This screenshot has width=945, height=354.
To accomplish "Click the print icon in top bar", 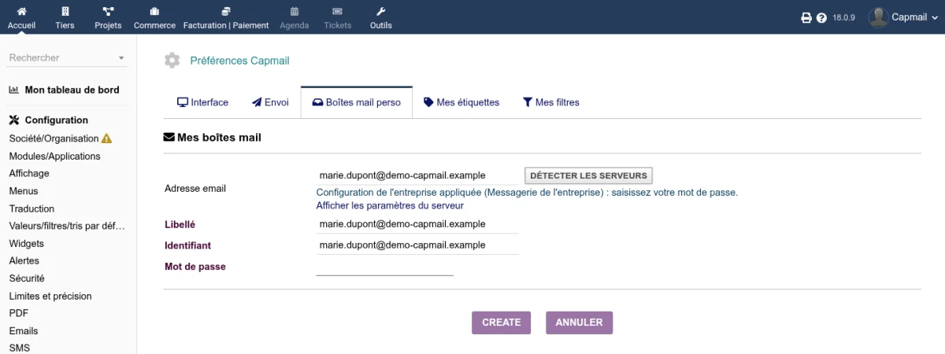I will [x=806, y=17].
